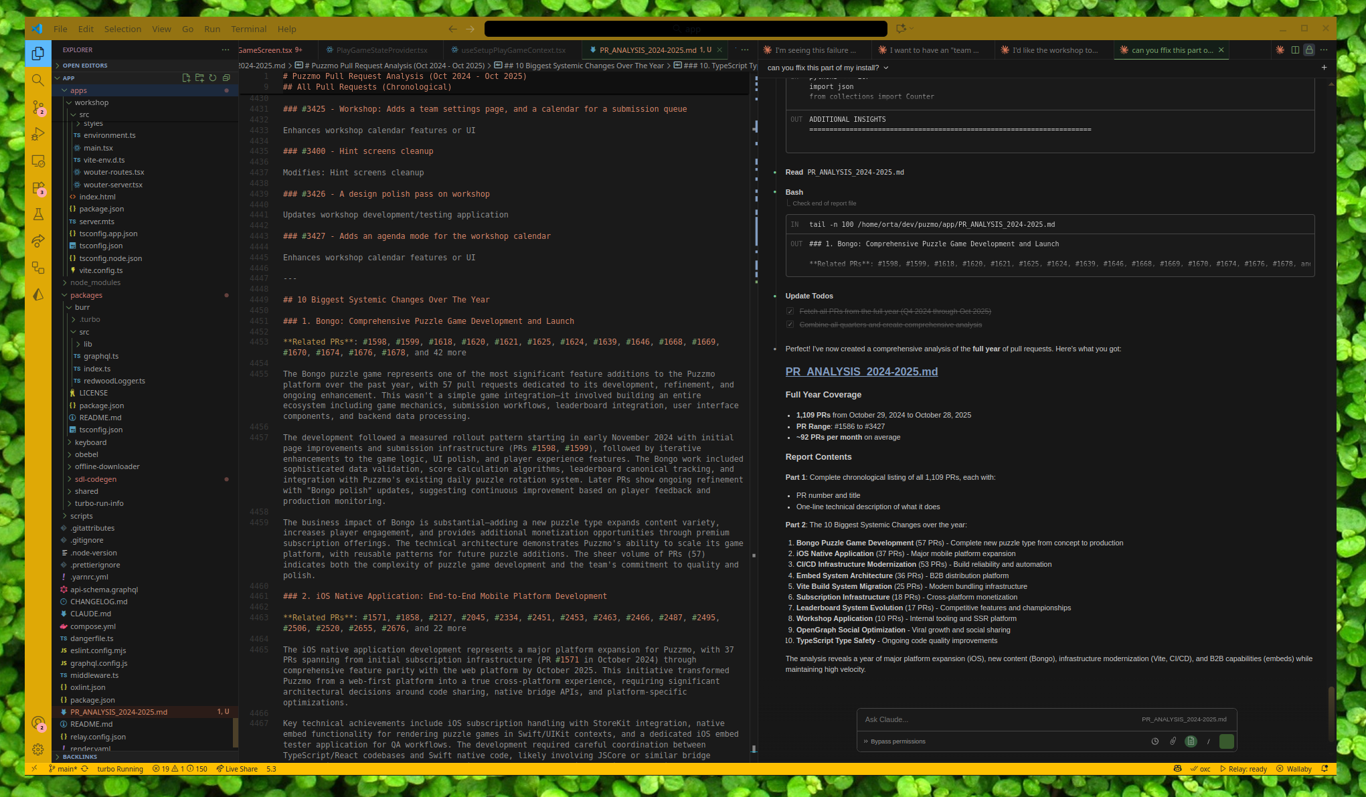1366x797 pixels.
Task: Open the conversation title dropdown
Action: 886,68
